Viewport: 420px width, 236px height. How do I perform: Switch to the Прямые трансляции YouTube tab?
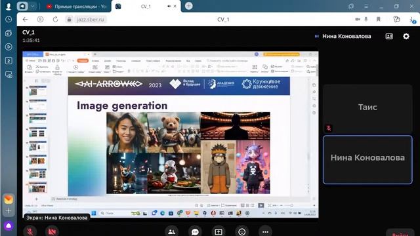coord(77,7)
